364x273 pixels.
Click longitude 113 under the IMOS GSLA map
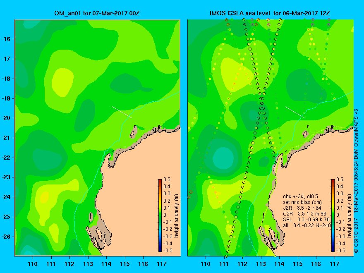[x=261, y=264]
